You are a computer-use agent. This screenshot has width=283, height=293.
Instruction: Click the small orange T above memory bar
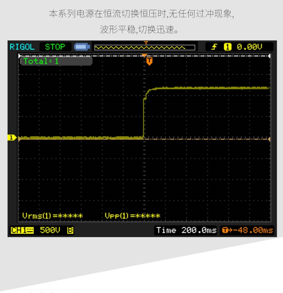[x=146, y=43]
